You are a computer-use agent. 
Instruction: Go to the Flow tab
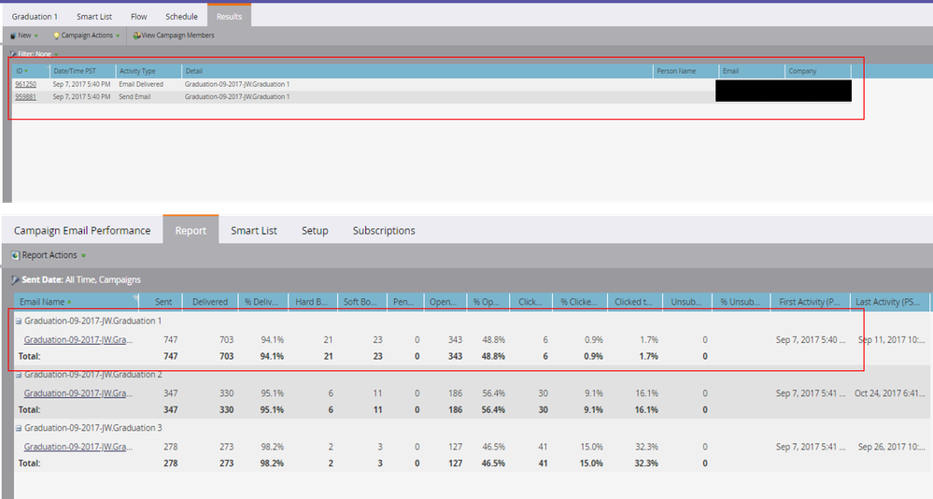pyautogui.click(x=138, y=17)
